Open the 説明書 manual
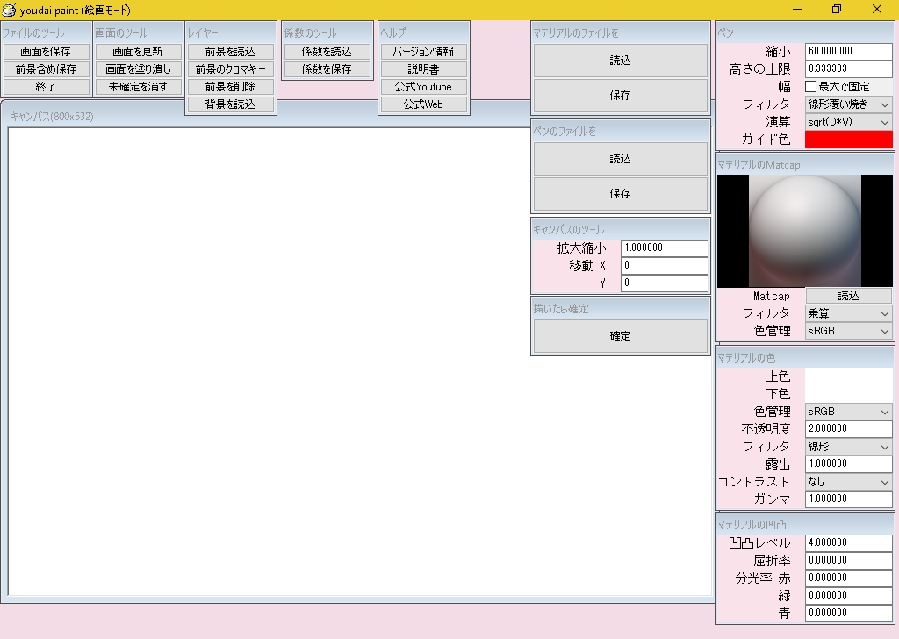This screenshot has width=899, height=639. (423, 68)
